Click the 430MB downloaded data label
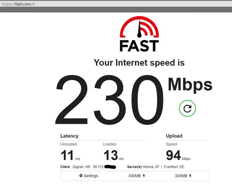 coord(134,176)
